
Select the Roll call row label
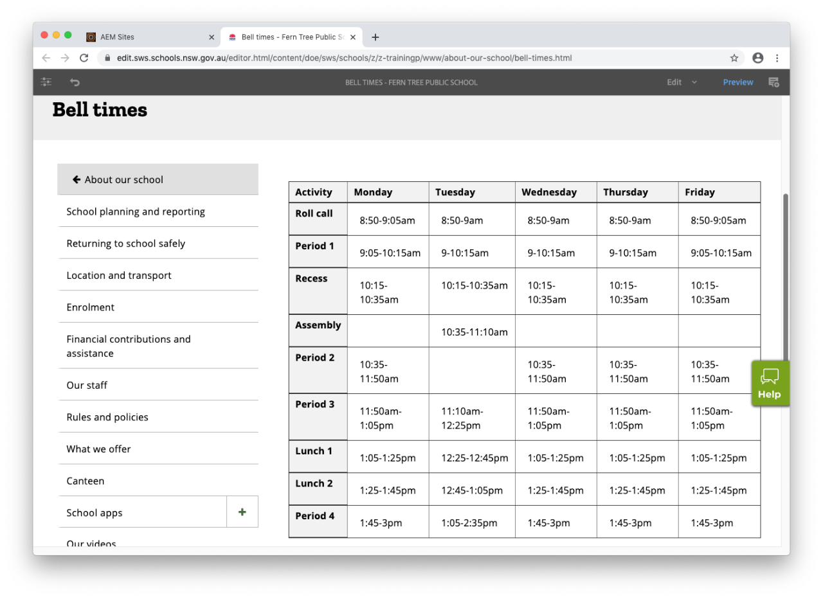318,219
